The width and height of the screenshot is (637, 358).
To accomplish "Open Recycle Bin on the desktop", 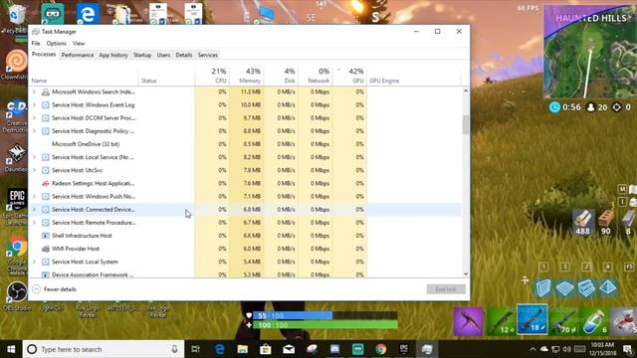I will click(16, 17).
